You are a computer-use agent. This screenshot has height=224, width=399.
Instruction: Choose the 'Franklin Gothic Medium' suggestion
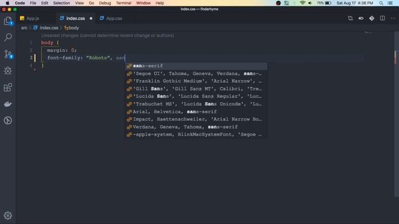(196, 81)
